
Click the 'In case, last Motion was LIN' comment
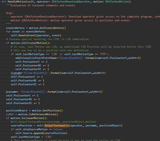[x=81, y=47]
